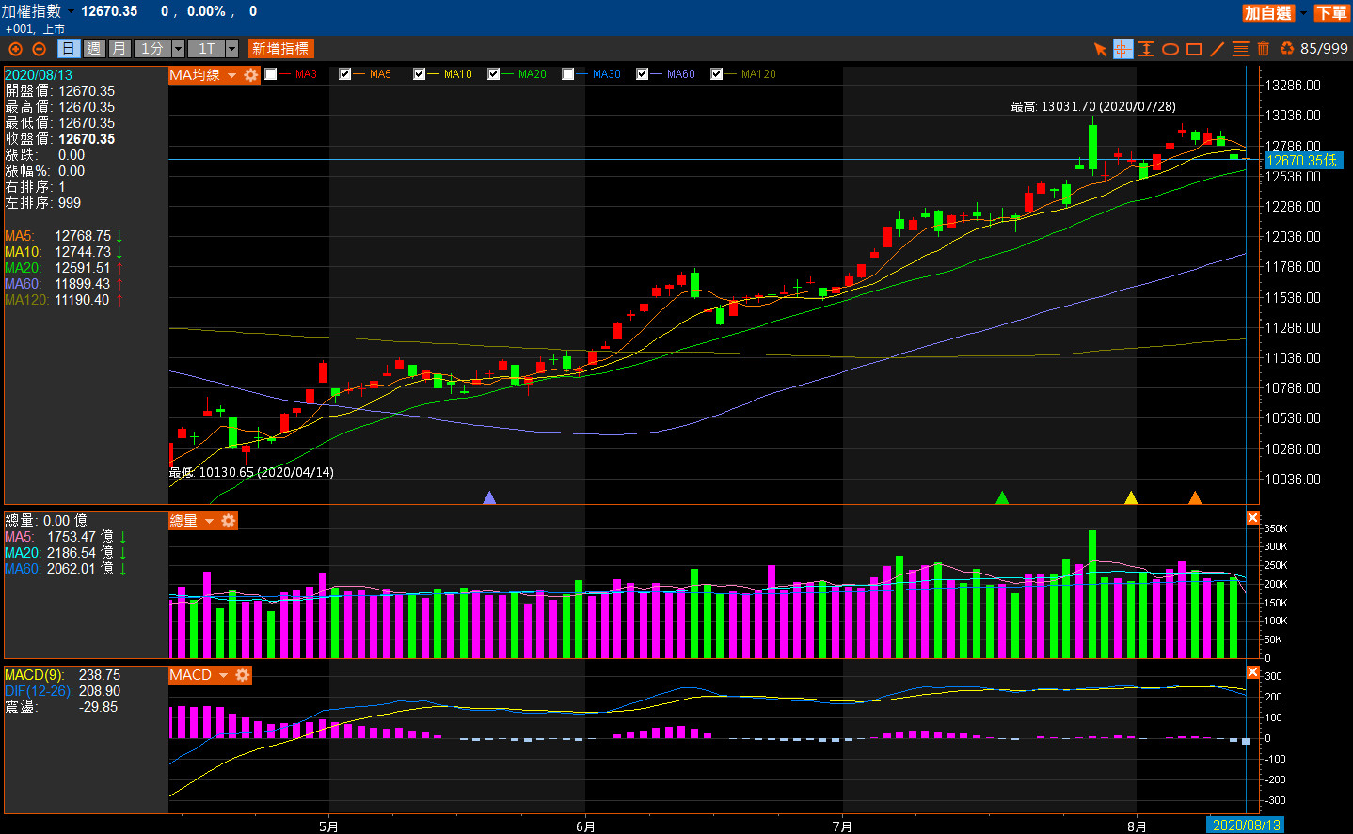Image resolution: width=1353 pixels, height=834 pixels.
Task: Enable the MA3 moving average checkbox
Action: pyautogui.click(x=271, y=74)
